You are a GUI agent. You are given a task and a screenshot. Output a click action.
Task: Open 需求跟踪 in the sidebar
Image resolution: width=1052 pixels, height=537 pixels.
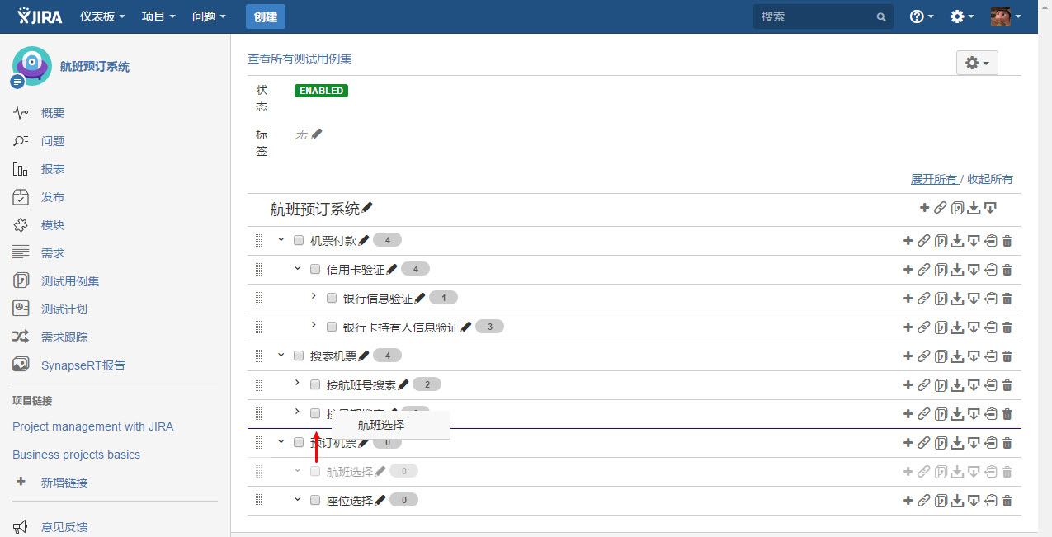[x=64, y=337]
